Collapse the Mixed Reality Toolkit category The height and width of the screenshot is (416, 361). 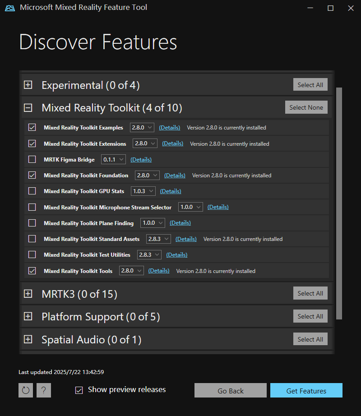click(x=28, y=108)
